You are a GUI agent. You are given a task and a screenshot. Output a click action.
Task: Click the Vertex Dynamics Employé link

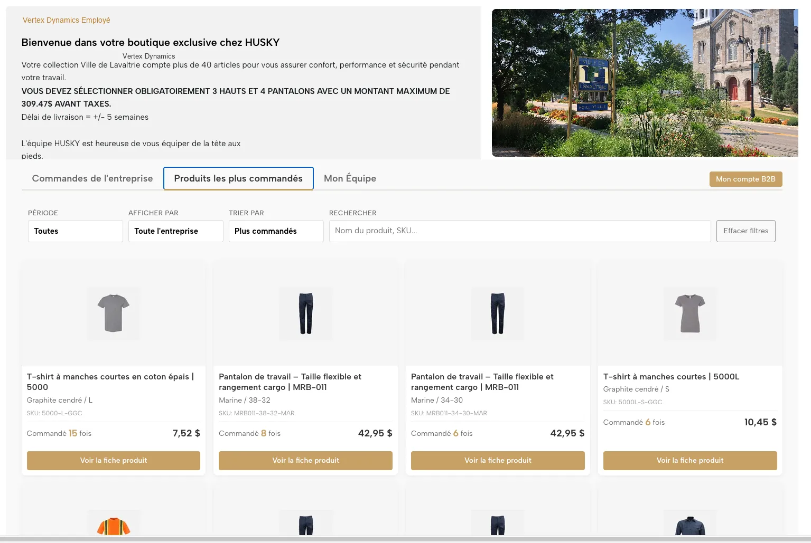(67, 20)
